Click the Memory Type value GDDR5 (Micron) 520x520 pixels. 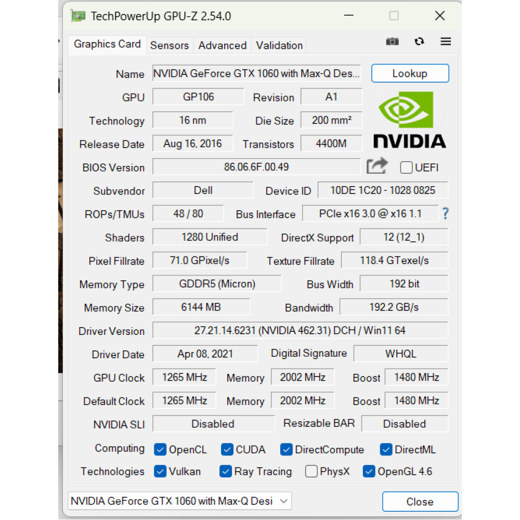pos(217,283)
